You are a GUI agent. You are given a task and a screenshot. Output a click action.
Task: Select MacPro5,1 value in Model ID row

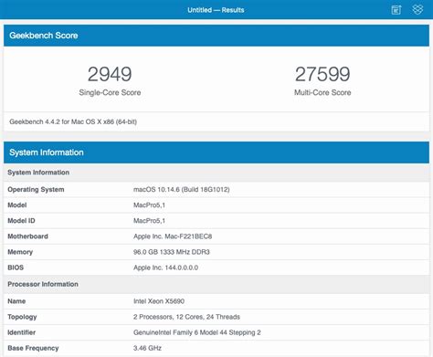click(149, 221)
